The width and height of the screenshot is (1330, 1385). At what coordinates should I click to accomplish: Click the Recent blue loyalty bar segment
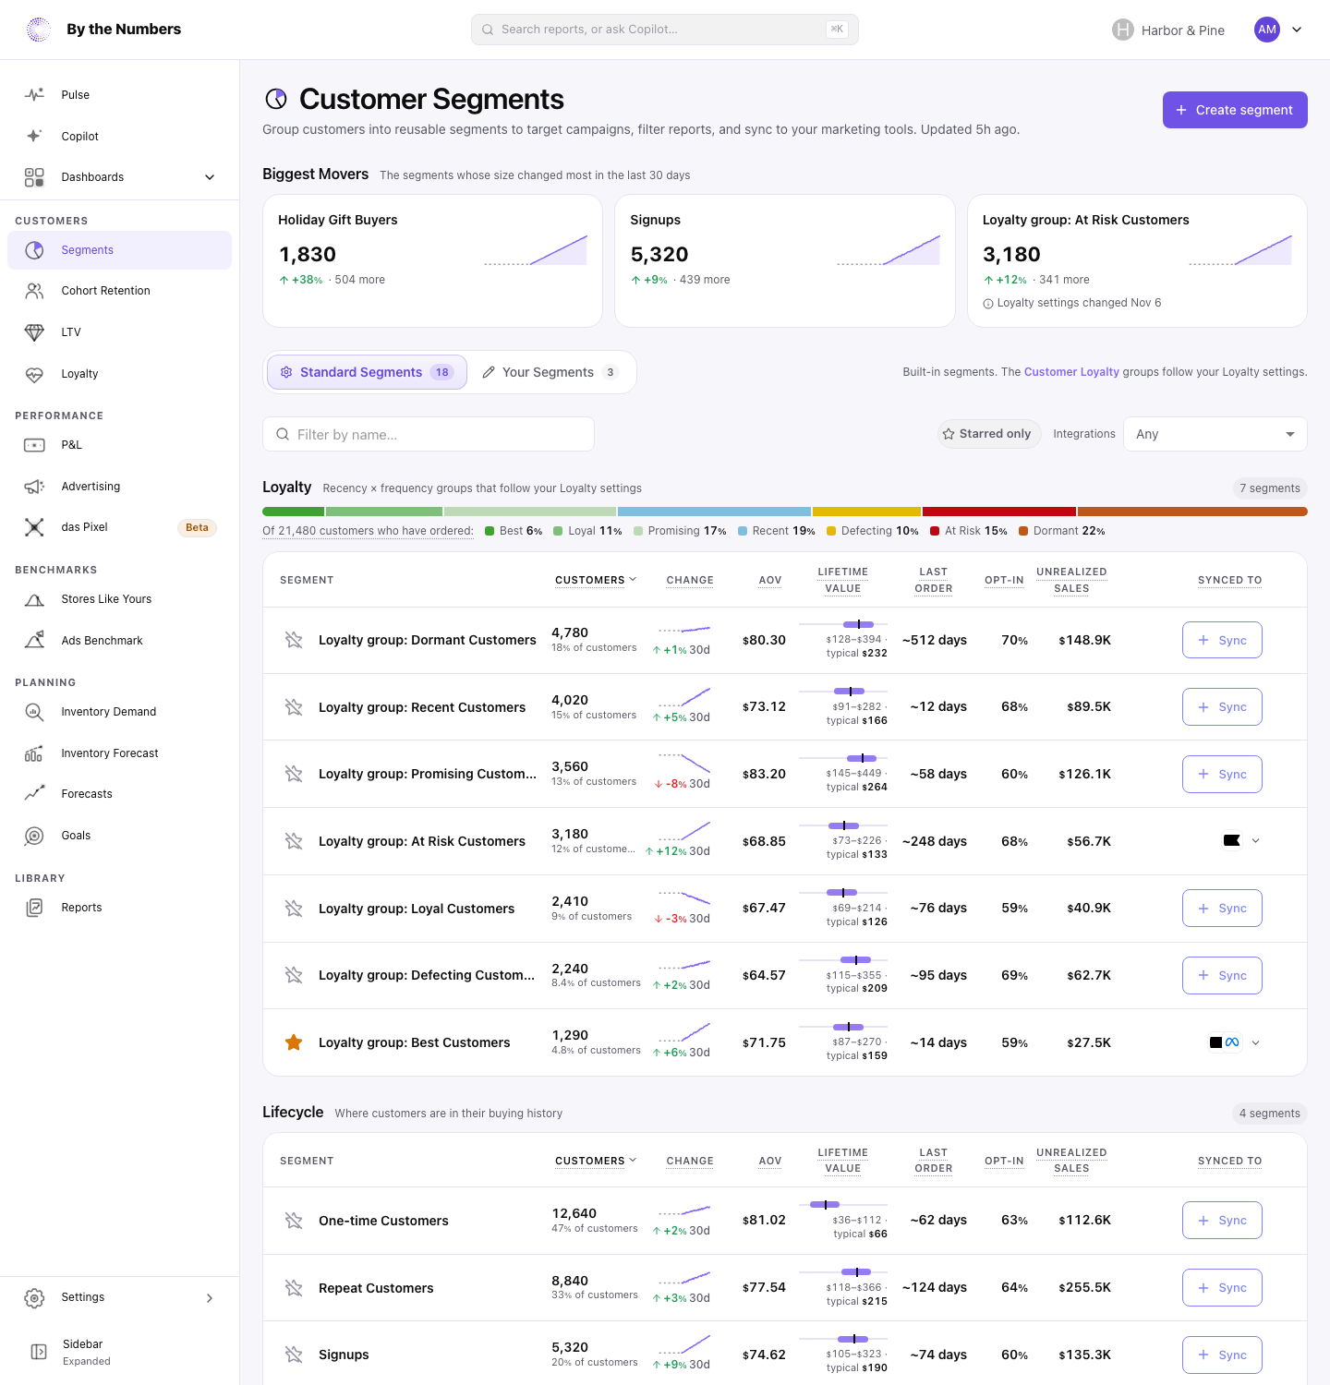(714, 512)
